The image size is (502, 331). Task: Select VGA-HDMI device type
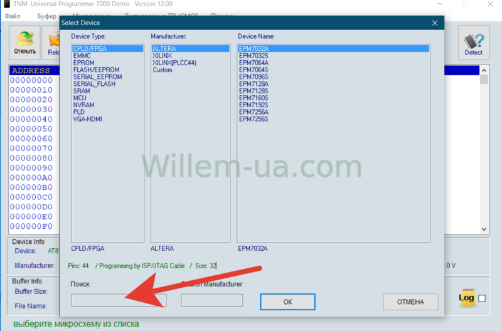(87, 119)
